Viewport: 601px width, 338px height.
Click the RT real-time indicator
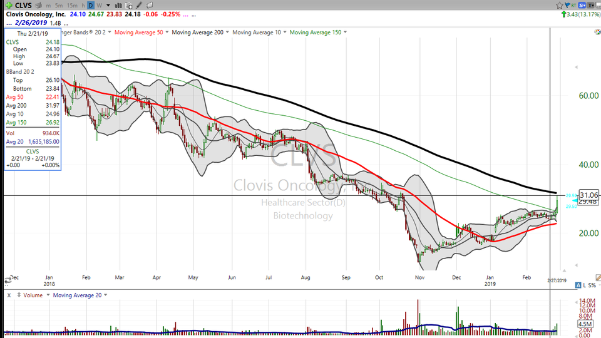(573, 6)
